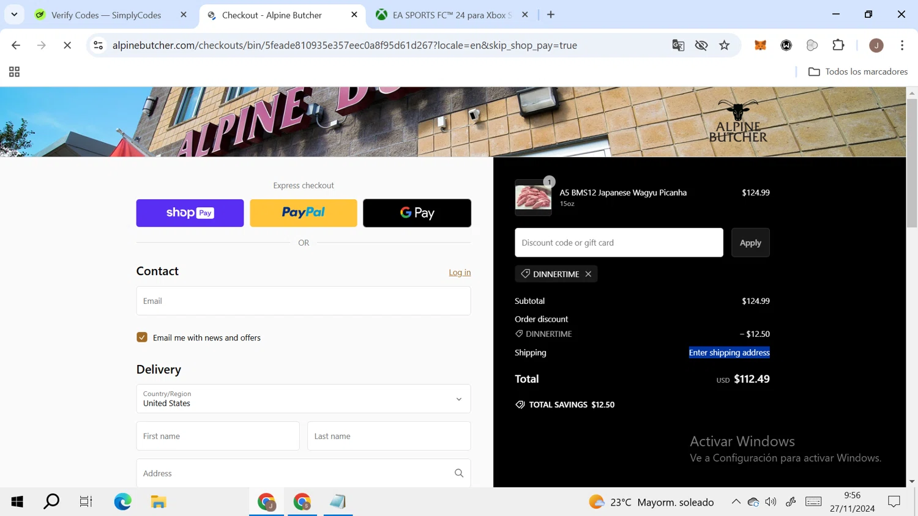Image resolution: width=918 pixels, height=516 pixels.
Task: Uncheck Email me with news and offers
Action: point(142,337)
